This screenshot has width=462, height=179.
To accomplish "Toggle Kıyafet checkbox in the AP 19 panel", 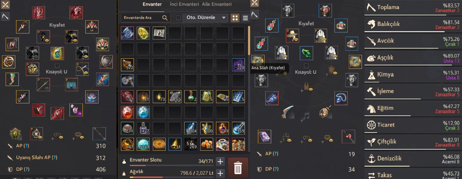I will 306,66.
